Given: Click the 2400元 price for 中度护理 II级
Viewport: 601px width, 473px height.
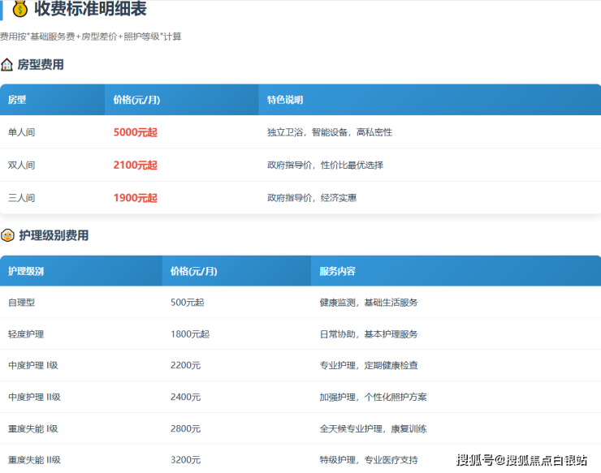Looking at the screenshot, I should [185, 398].
